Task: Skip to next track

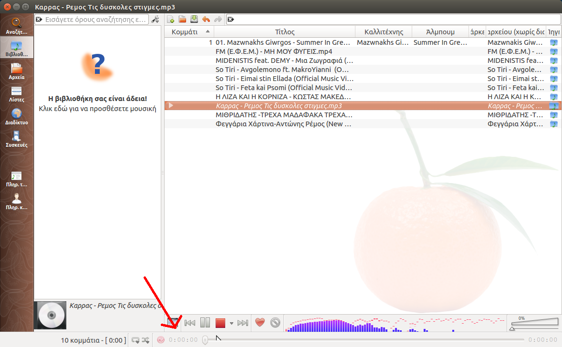Action: (x=243, y=323)
